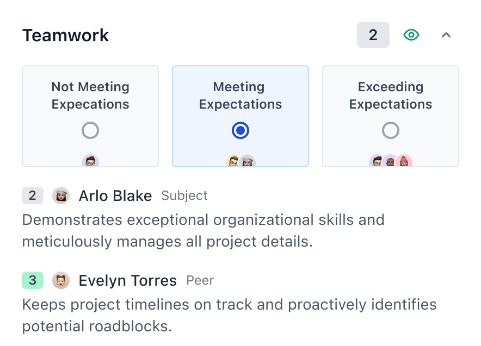Click Arlo Blake's rating badge 2

[x=32, y=196]
